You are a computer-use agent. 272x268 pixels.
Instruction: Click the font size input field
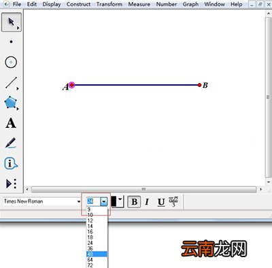[93, 201]
